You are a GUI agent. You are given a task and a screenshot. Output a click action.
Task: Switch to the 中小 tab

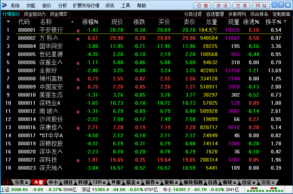click(53, 182)
